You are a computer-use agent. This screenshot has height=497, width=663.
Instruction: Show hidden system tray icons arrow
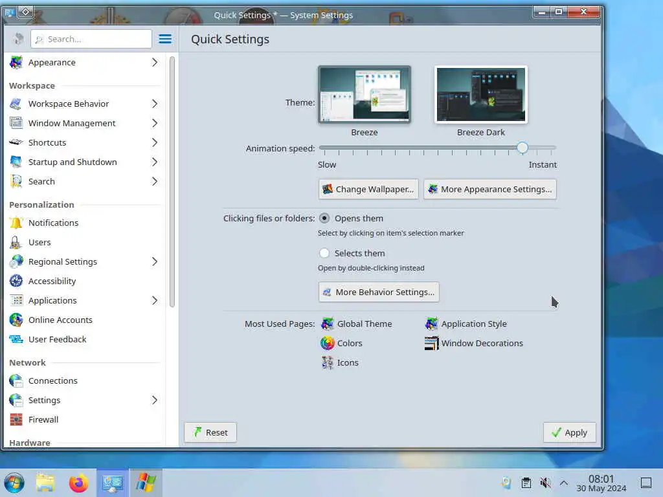[564, 483]
